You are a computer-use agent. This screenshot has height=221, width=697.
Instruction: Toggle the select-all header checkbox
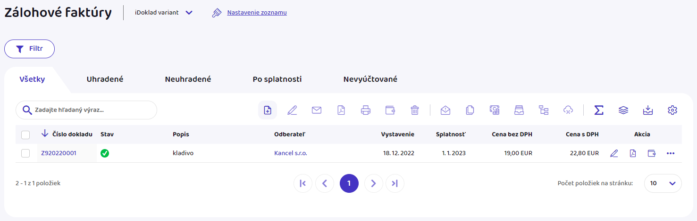click(x=25, y=135)
